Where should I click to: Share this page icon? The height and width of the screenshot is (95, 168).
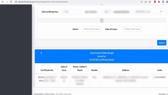(x=146, y=2)
